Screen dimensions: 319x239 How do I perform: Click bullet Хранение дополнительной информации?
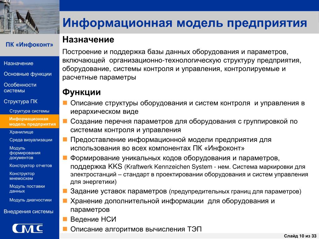tap(173, 205)
